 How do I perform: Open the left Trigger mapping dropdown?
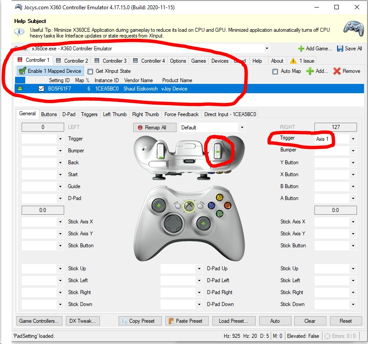click(x=60, y=139)
